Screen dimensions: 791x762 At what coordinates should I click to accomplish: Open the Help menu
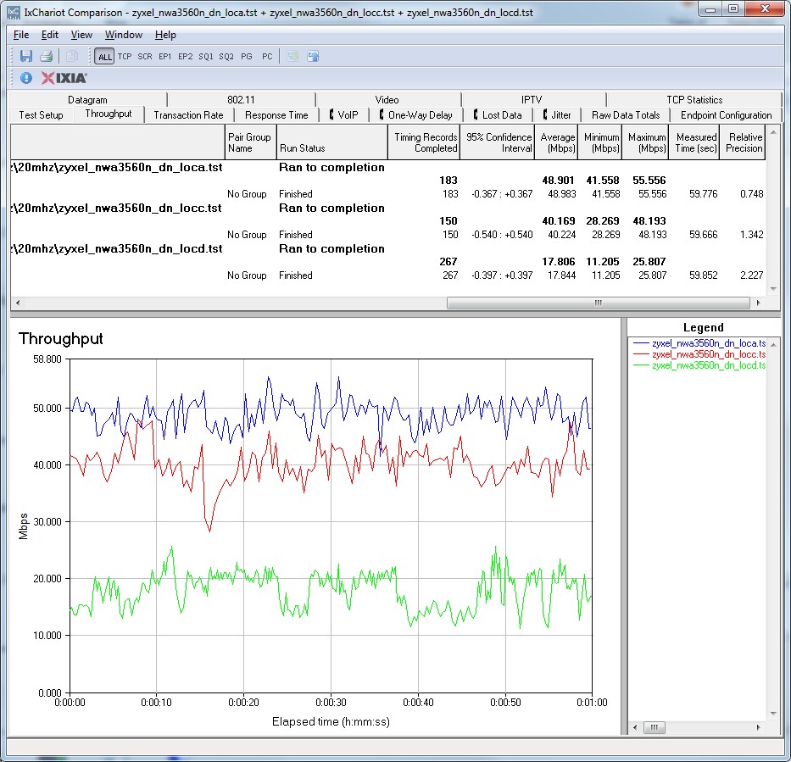click(x=165, y=35)
